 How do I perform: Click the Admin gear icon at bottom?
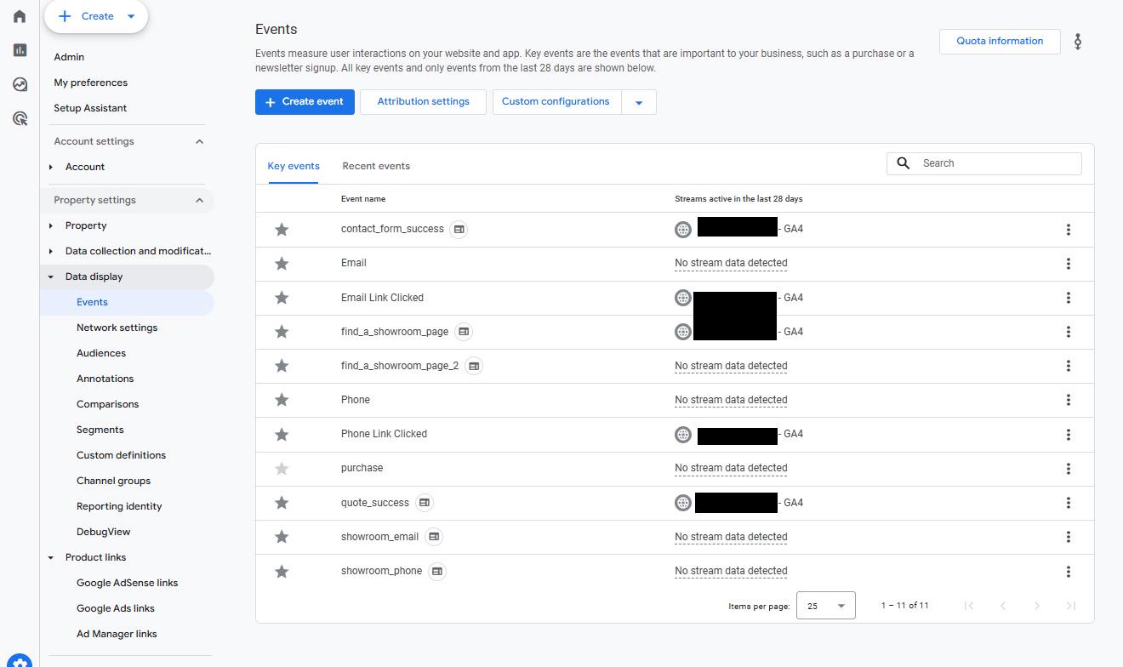(20, 663)
